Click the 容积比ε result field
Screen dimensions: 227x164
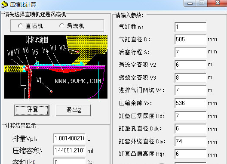[69, 161]
